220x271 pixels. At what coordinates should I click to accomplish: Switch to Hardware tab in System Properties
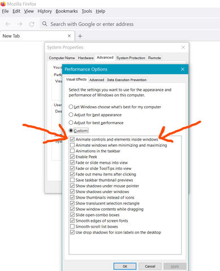(86, 58)
